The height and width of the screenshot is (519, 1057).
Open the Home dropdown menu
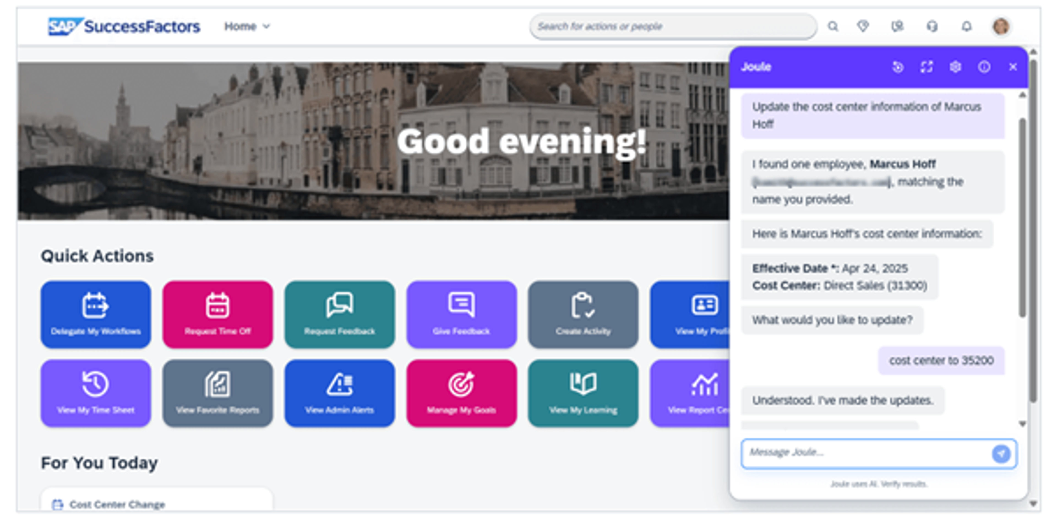tap(247, 27)
